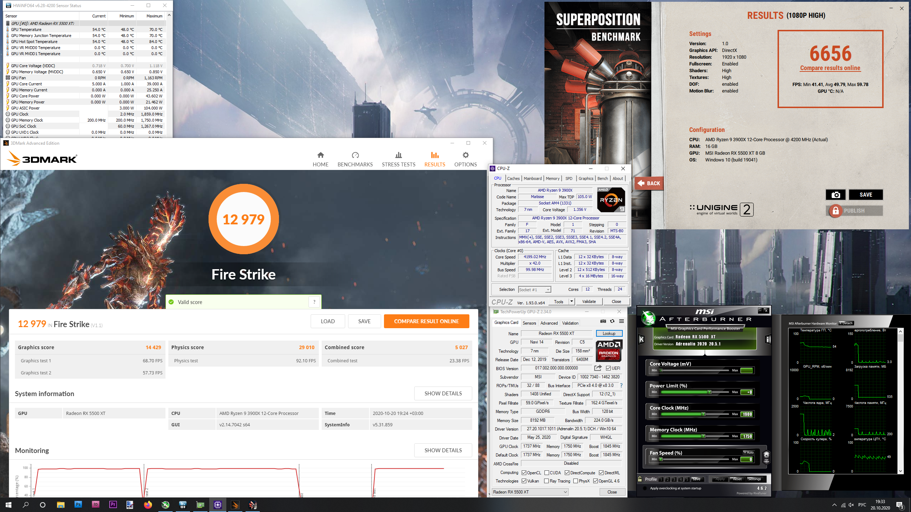Open GPU-Z hamburger menu
This screenshot has width=911, height=512.
point(621,321)
